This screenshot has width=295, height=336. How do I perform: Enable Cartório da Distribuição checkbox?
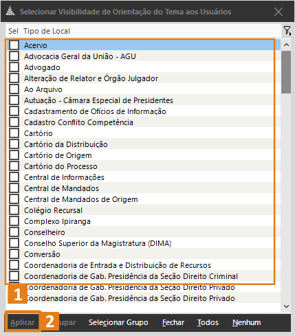pyautogui.click(x=14, y=144)
